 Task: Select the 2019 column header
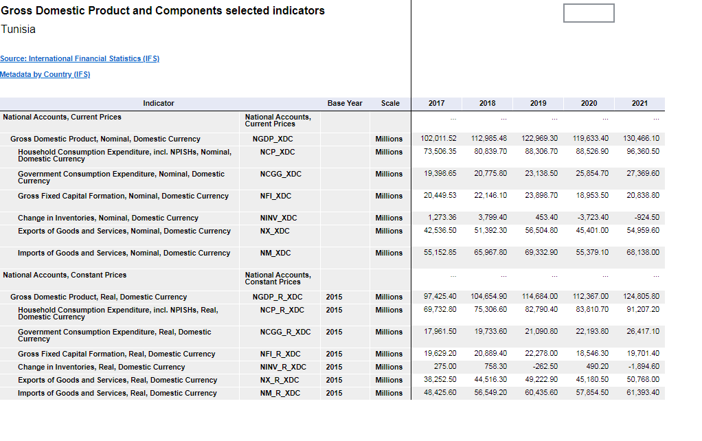point(538,103)
